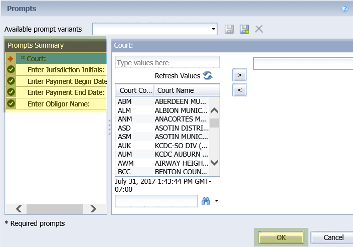This screenshot has width=353, height=247.
Task: Click the court list scrollbar thumb
Action: pos(214,123)
